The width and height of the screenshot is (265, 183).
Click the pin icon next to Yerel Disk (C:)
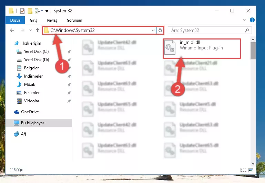tap(69, 52)
